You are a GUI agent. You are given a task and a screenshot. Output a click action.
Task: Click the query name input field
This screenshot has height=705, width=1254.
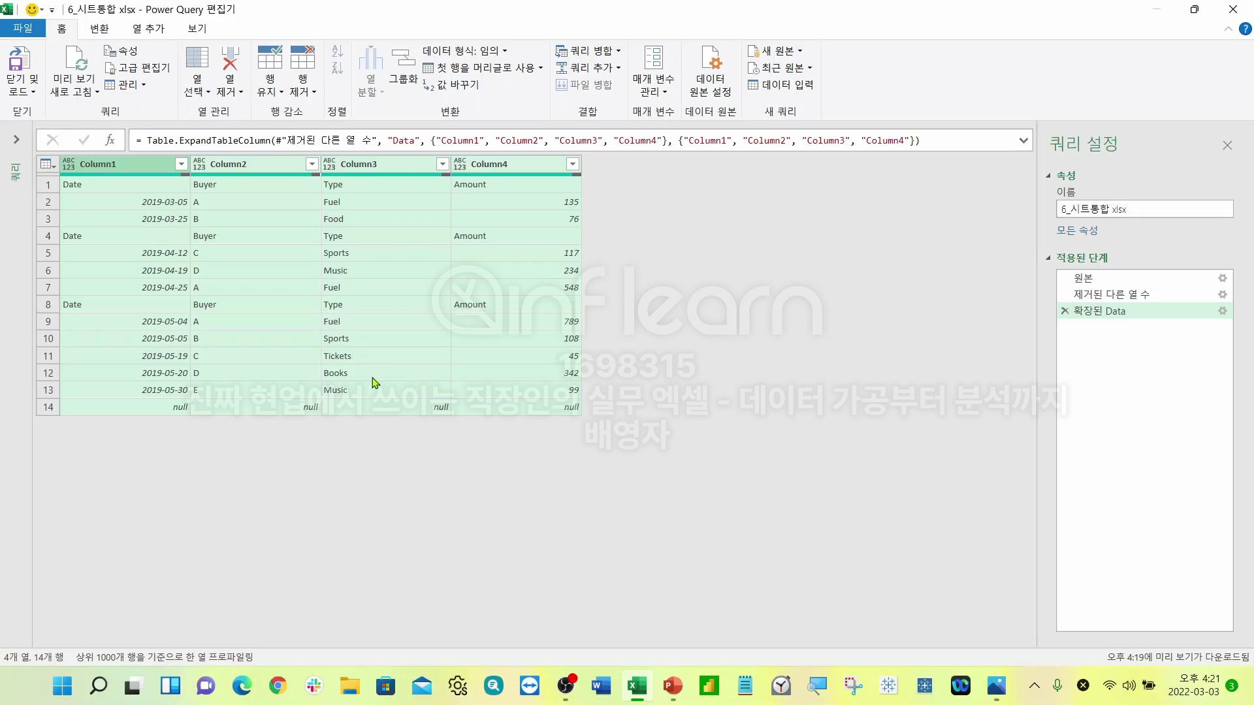pyautogui.click(x=1144, y=210)
